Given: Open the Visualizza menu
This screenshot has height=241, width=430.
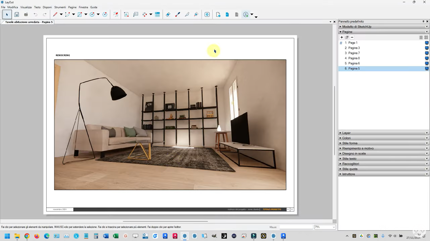Looking at the screenshot, I should (26, 7).
